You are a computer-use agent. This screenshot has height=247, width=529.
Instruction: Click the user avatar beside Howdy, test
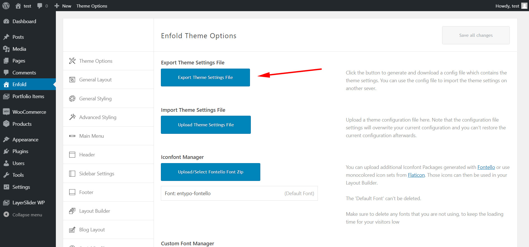[x=524, y=6]
